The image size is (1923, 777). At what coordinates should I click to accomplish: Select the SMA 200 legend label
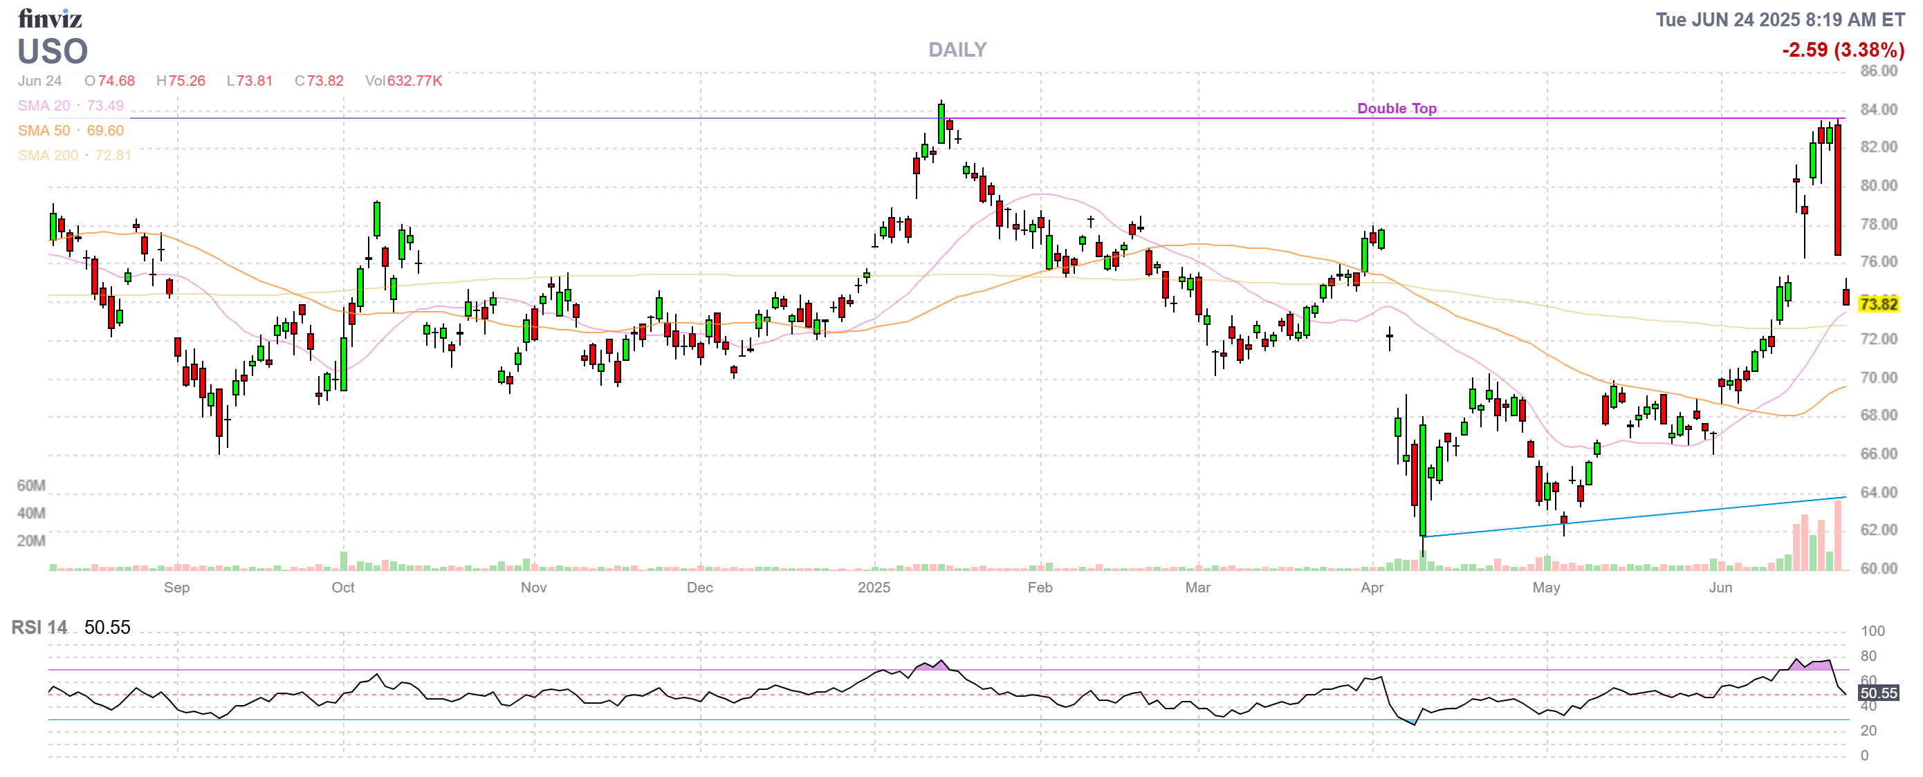48,155
